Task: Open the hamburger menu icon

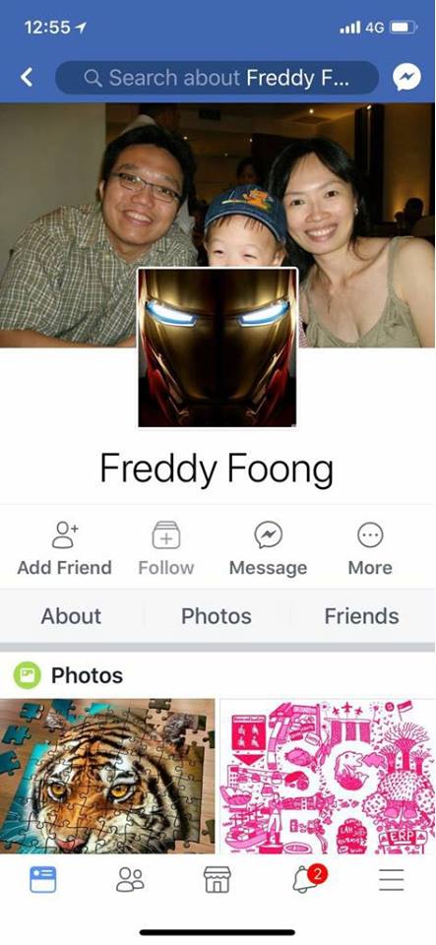Action: 392,879
